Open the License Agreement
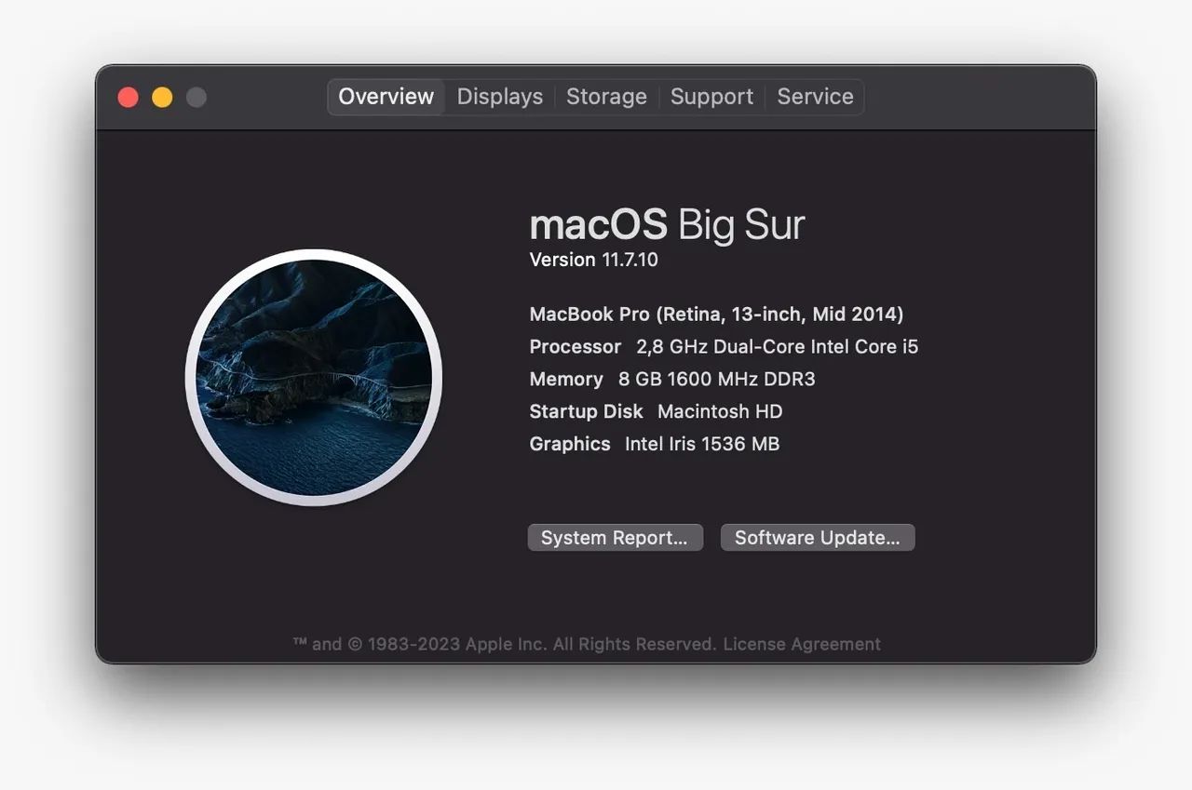The height and width of the screenshot is (790, 1192). (x=802, y=643)
